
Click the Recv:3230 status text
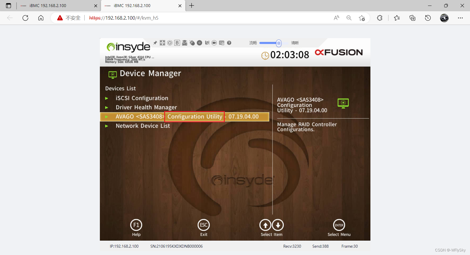tap(292, 246)
